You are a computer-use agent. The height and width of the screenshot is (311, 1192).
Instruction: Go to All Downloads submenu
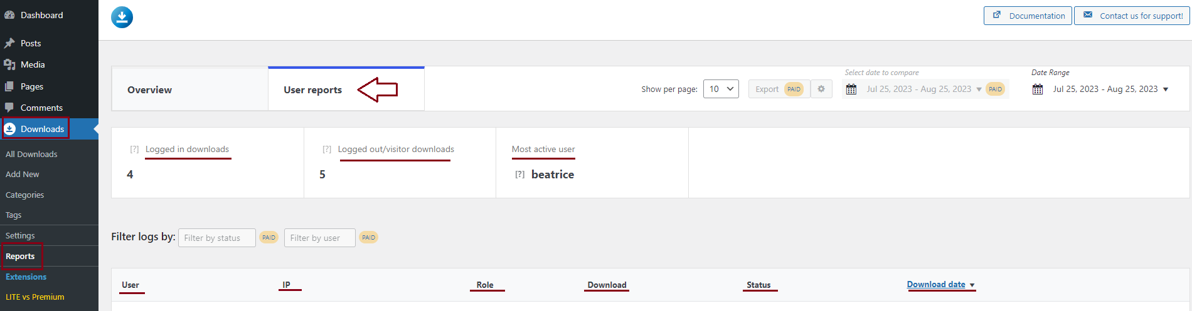[x=31, y=154]
